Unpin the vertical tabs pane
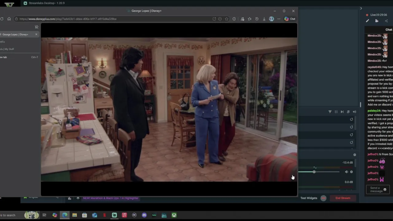 coord(37,27)
